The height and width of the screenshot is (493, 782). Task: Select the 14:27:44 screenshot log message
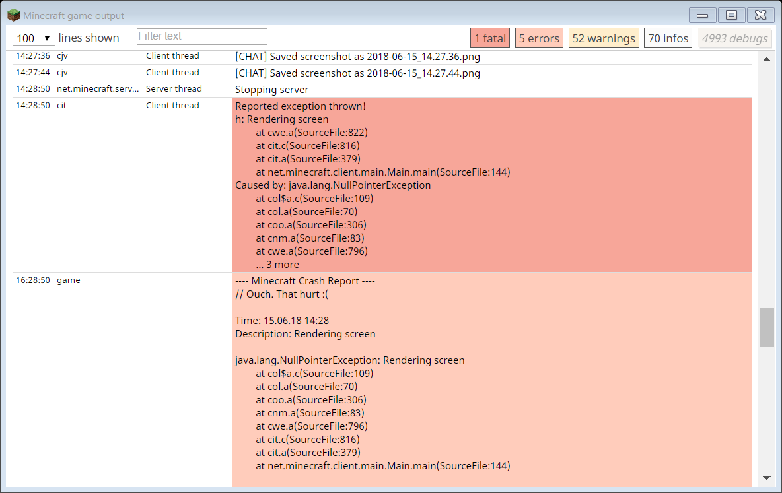coord(357,73)
